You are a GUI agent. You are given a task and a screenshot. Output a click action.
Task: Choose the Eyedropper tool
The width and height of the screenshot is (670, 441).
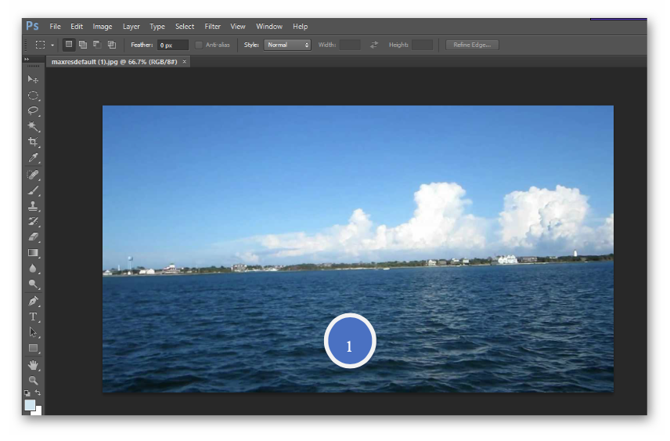pyautogui.click(x=33, y=158)
